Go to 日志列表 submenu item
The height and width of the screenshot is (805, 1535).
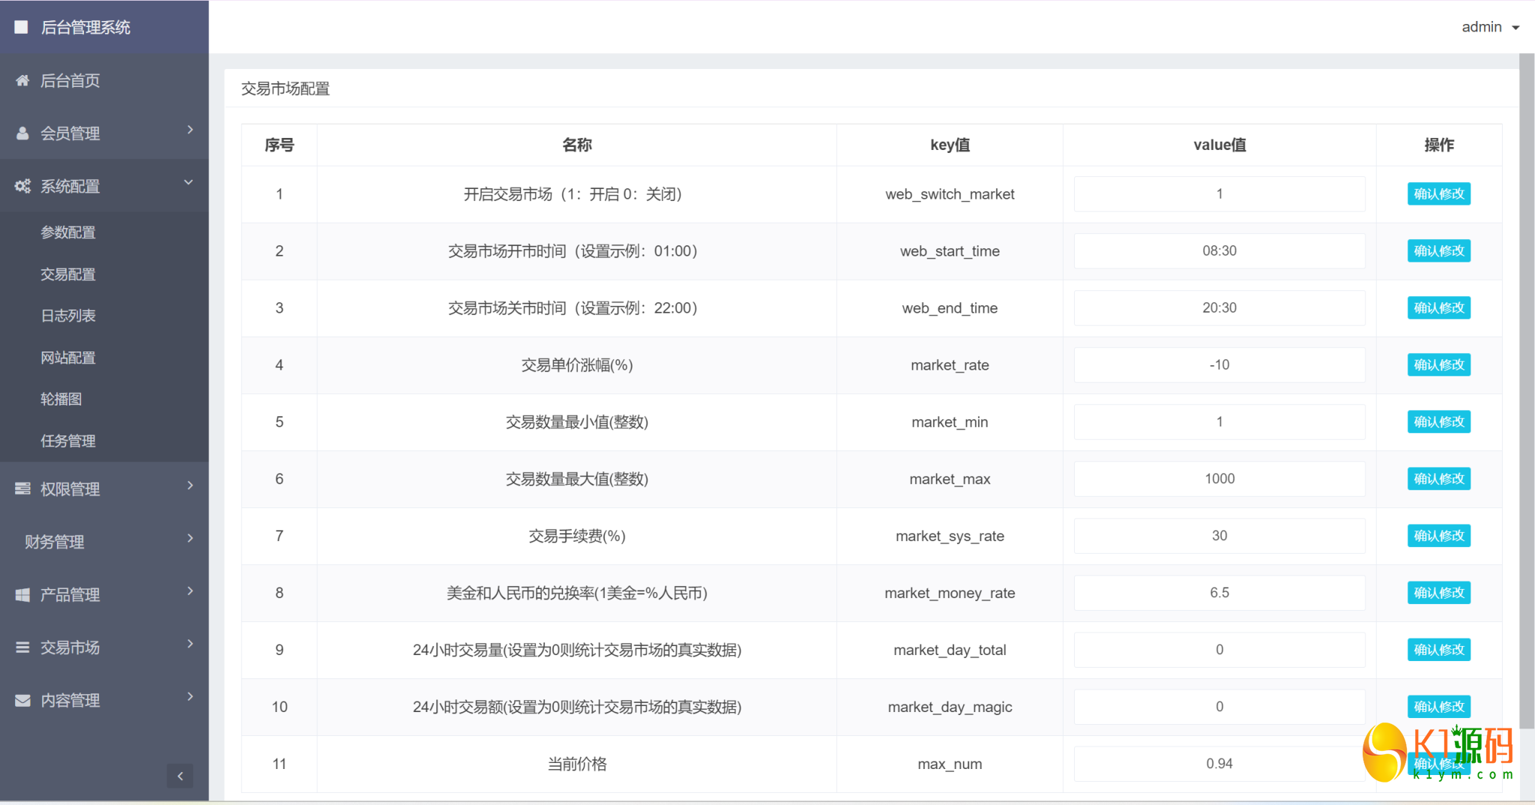(68, 316)
